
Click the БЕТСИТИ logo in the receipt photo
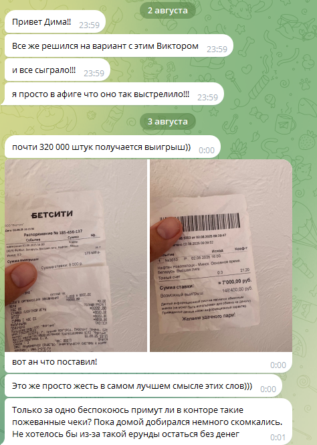[x=52, y=215]
